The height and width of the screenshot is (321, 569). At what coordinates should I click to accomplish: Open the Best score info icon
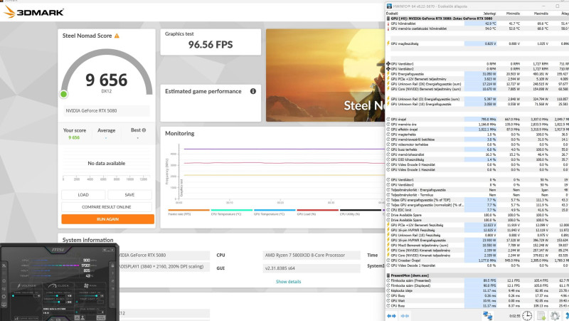(144, 130)
